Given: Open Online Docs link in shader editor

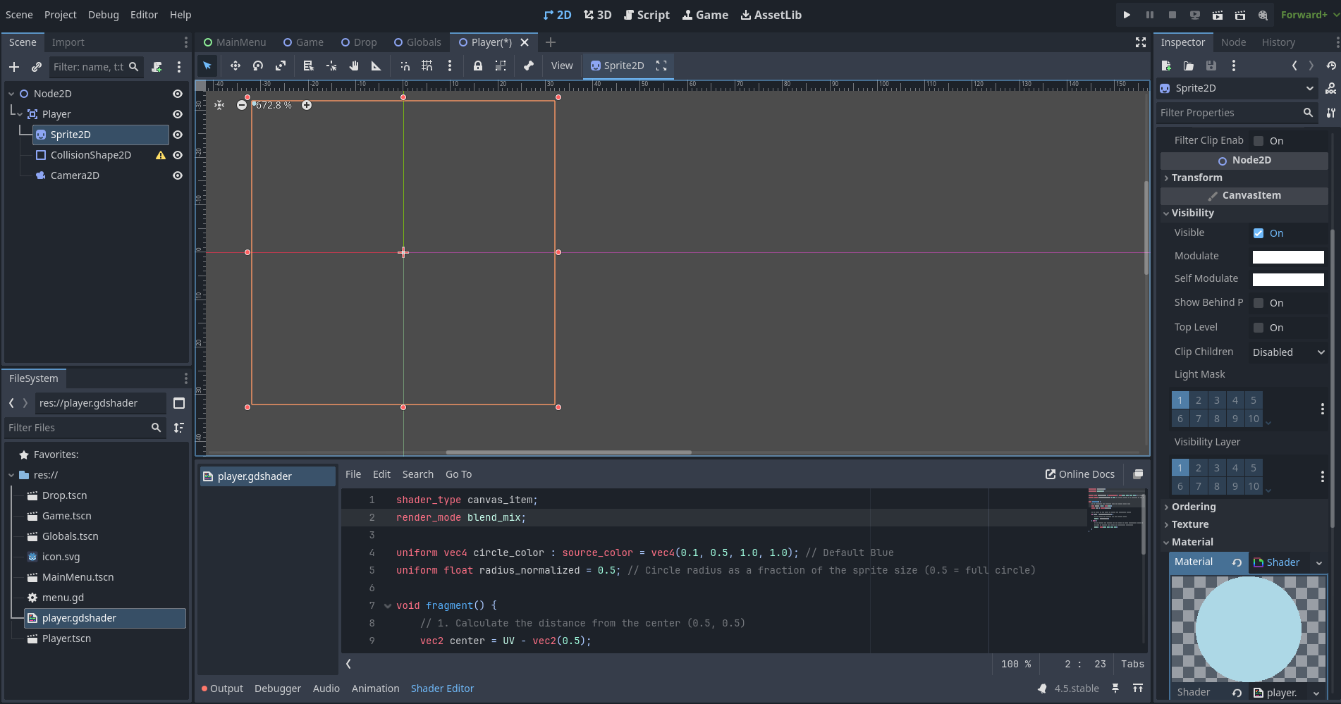Looking at the screenshot, I should (1079, 474).
